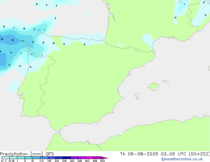Click the "30" legend scale label
The height and width of the screenshot is (162, 210).
click(72, 161)
